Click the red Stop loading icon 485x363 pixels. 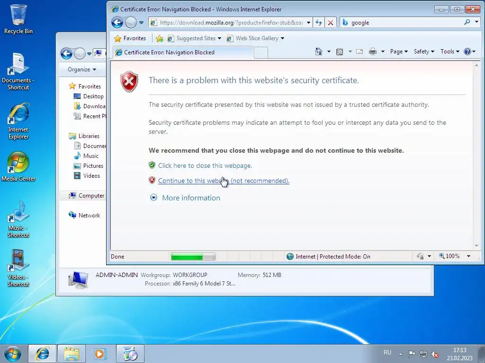coord(330,23)
